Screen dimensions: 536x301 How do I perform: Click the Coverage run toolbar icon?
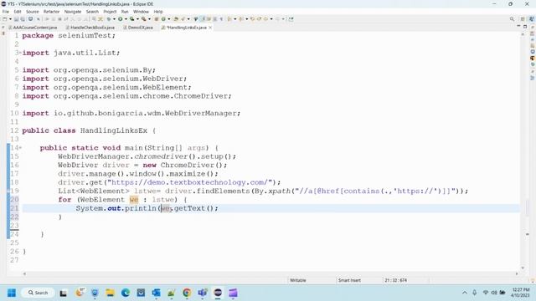tap(131, 19)
